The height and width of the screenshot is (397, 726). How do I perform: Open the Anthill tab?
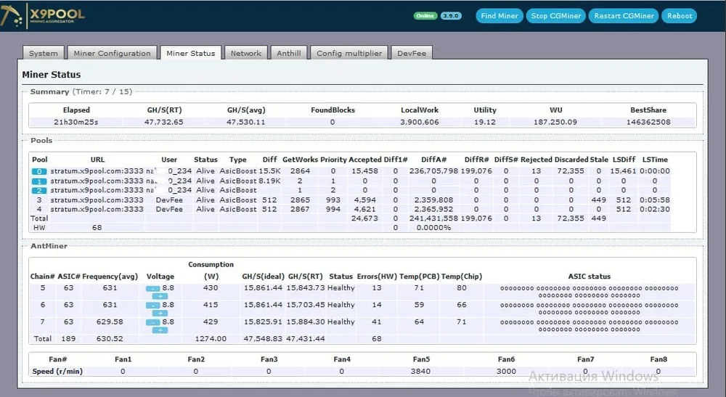tap(289, 53)
